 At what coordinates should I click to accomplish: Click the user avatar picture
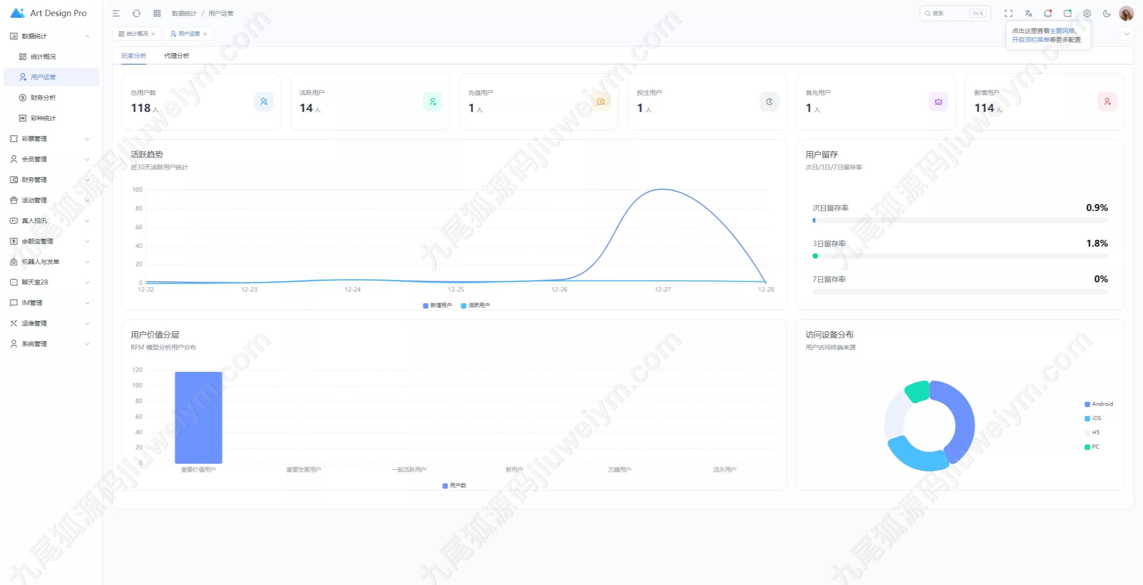tap(1126, 13)
